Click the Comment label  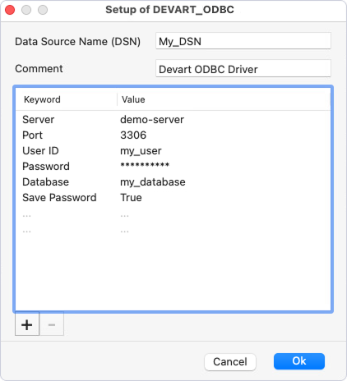tap(39, 69)
